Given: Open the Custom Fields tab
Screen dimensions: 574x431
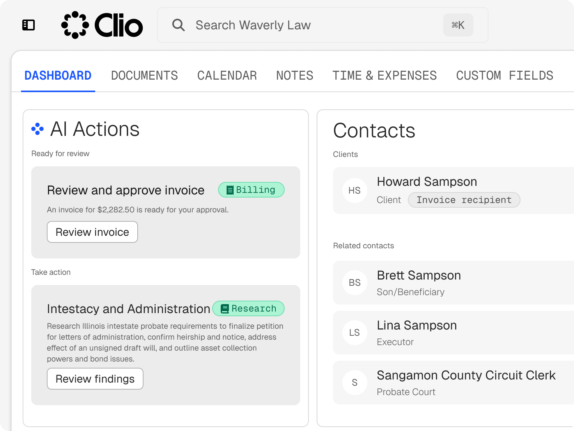Looking at the screenshot, I should pos(505,75).
